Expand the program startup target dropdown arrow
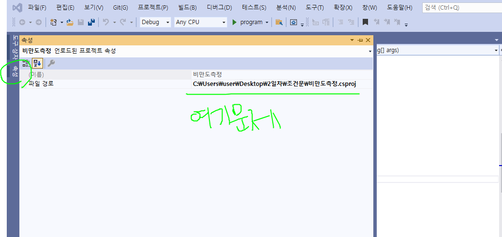This screenshot has height=237, width=502. 266,22
